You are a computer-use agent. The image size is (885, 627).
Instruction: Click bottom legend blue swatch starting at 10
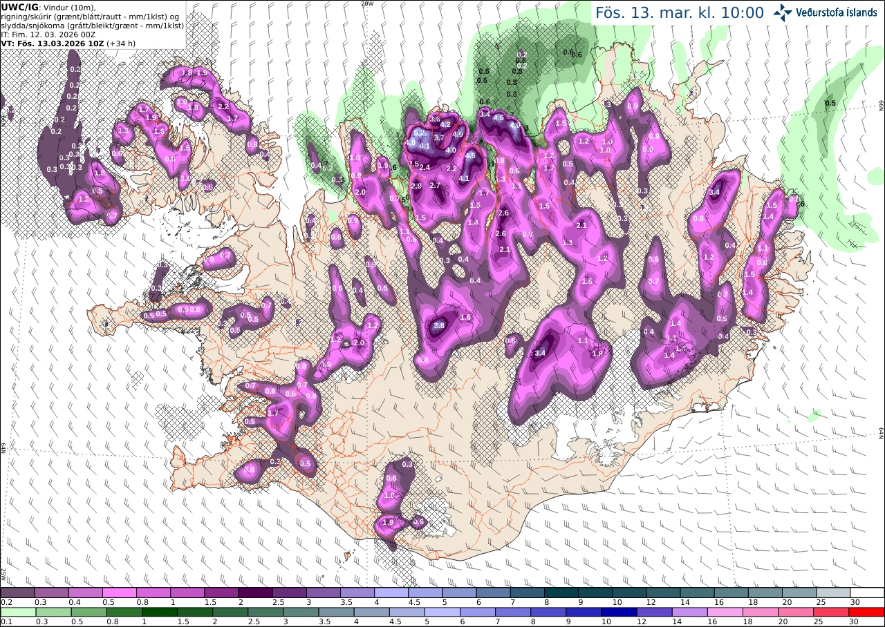621,612
